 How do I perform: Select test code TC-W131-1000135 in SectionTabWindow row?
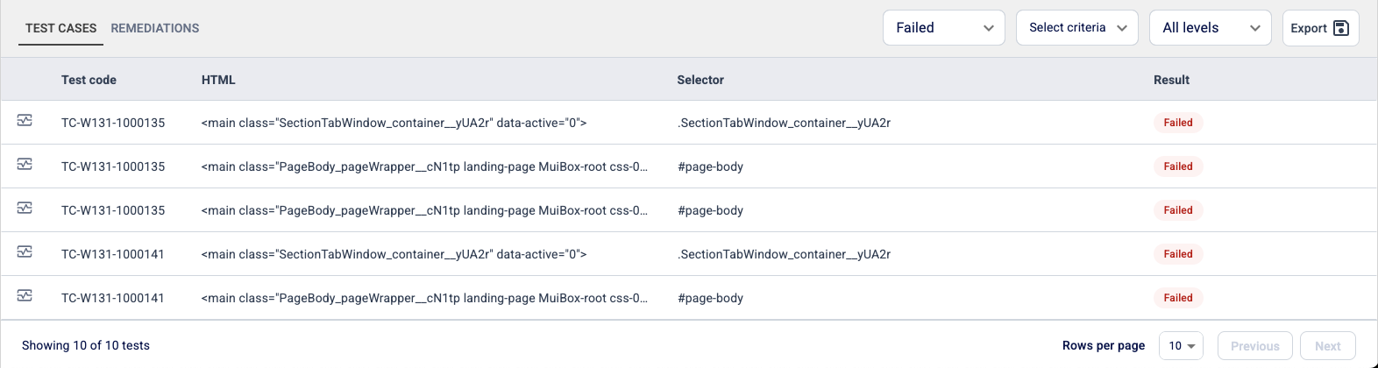[113, 123]
